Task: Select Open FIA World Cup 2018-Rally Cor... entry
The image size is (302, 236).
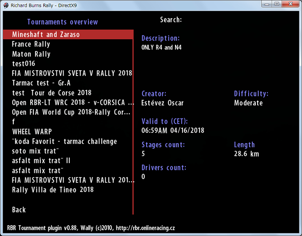Action: [x=71, y=112]
